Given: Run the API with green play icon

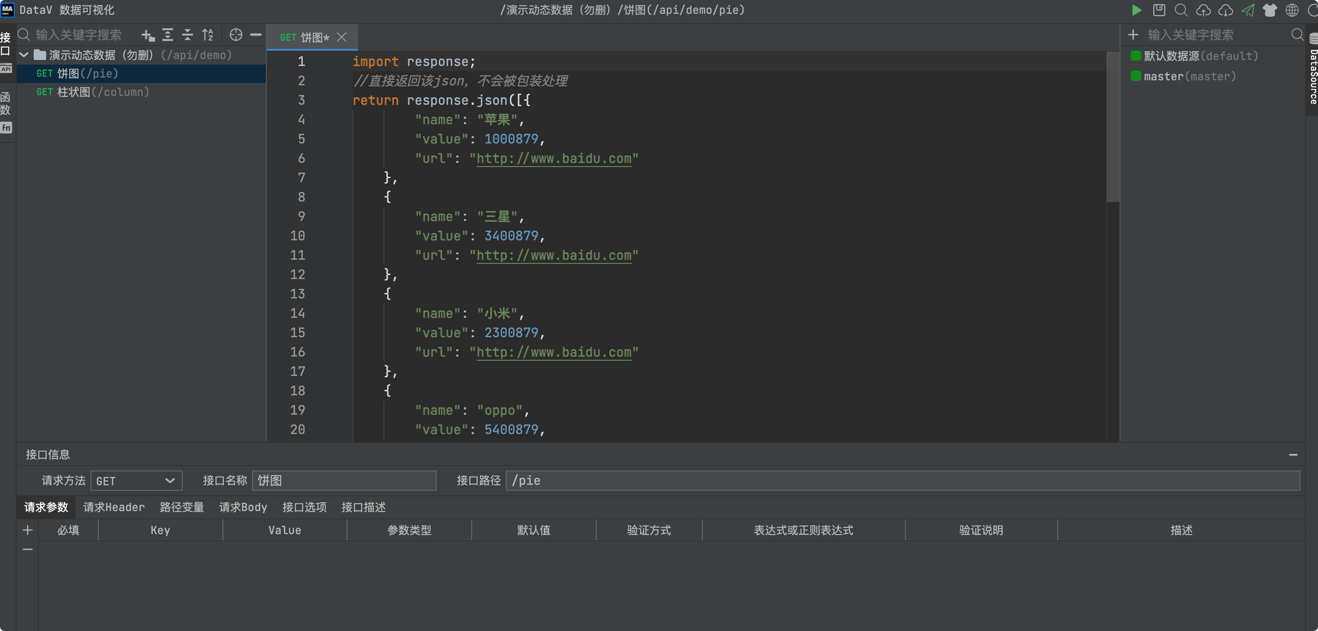Looking at the screenshot, I should [1136, 10].
